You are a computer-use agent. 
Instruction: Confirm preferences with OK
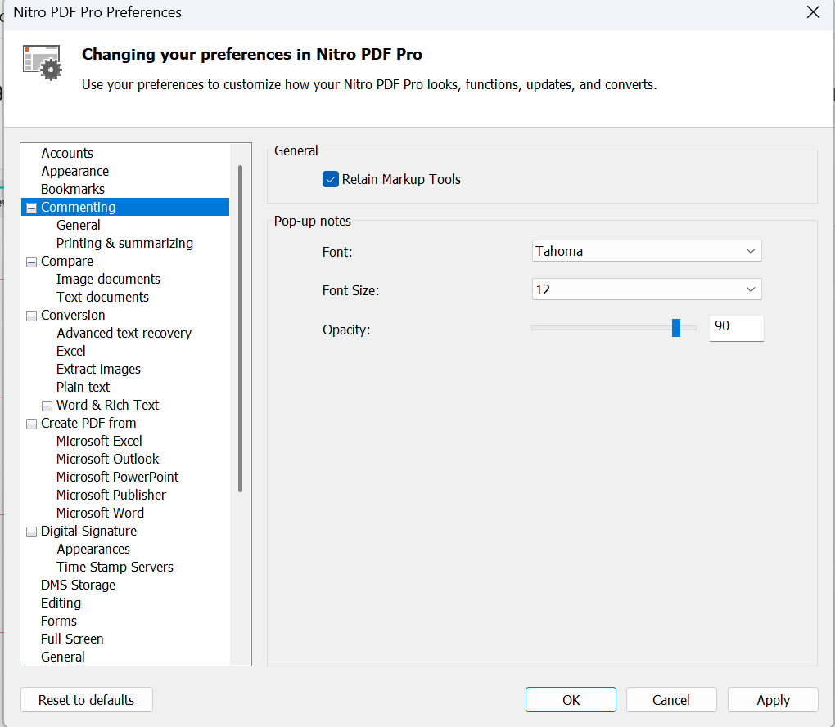pos(571,700)
